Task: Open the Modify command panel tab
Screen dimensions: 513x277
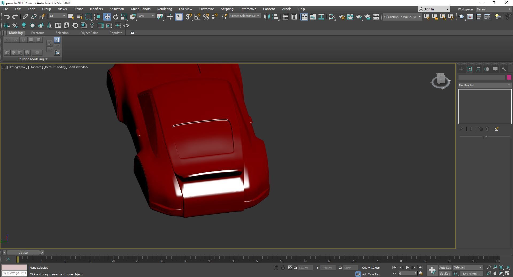Action: point(470,69)
